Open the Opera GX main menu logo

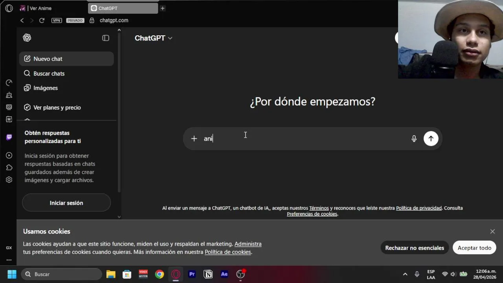(x=9, y=8)
